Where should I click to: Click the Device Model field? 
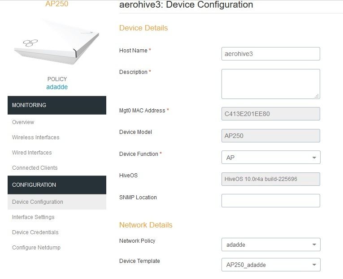pos(270,136)
